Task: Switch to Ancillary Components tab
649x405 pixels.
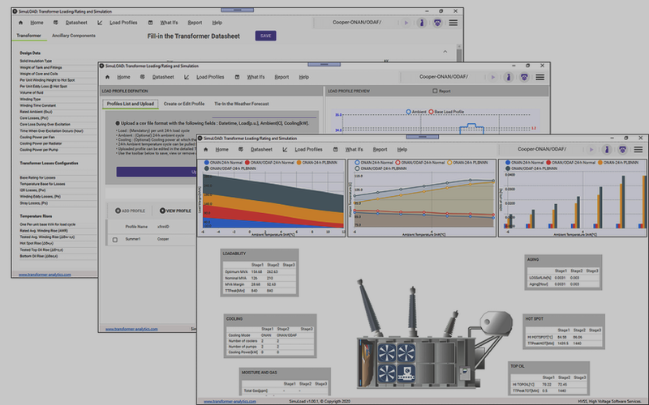Action: [74, 36]
